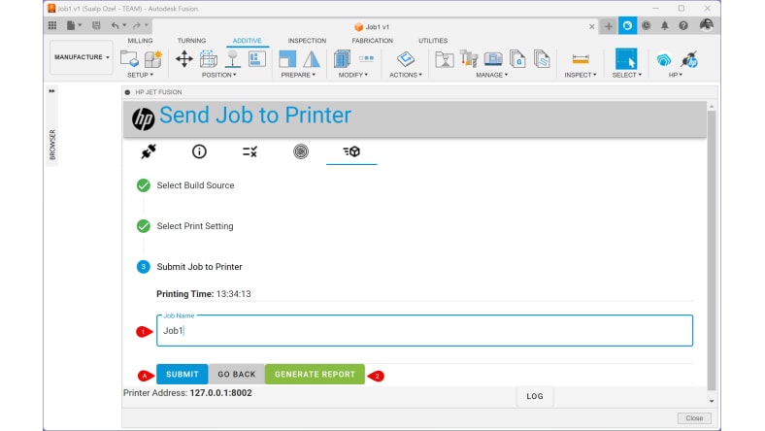The width and height of the screenshot is (765, 431).
Task: Click the Move position arrows icon
Action: (x=183, y=59)
